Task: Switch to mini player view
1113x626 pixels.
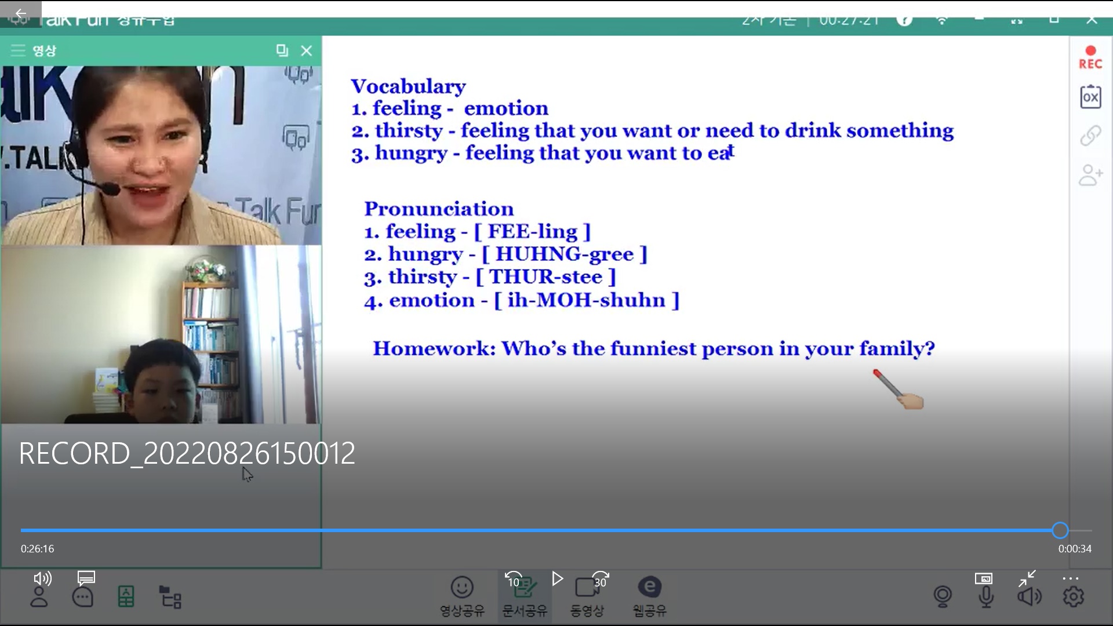Action: point(983,578)
